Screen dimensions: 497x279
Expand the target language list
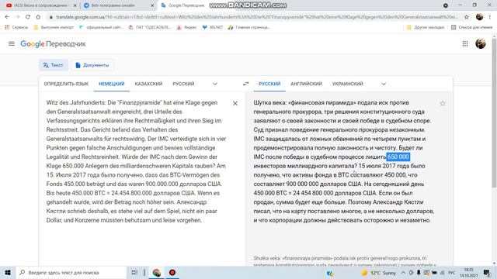(384, 84)
